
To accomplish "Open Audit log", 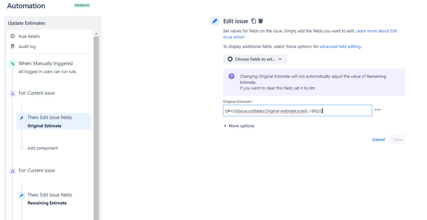I will point(27,46).
